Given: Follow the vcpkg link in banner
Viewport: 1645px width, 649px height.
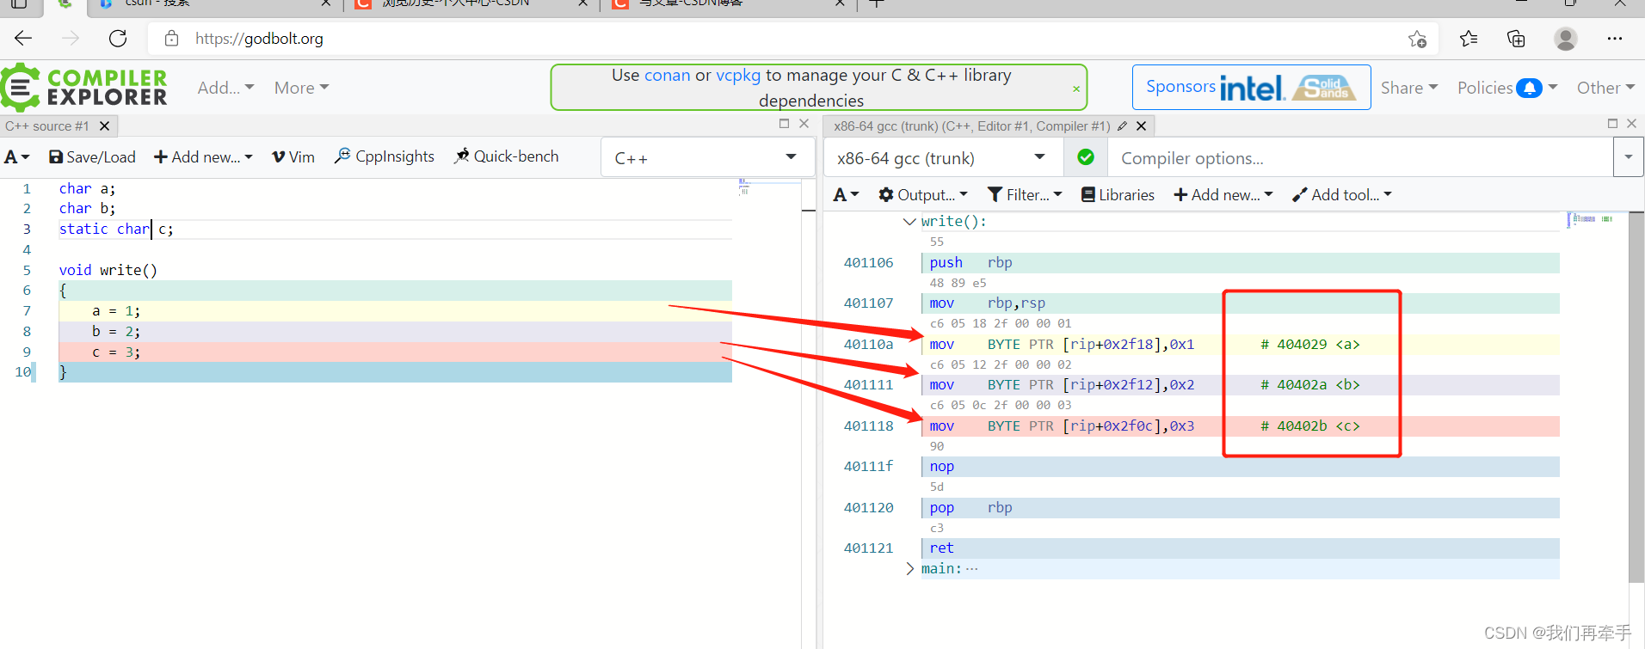Looking at the screenshot, I should click(x=738, y=75).
